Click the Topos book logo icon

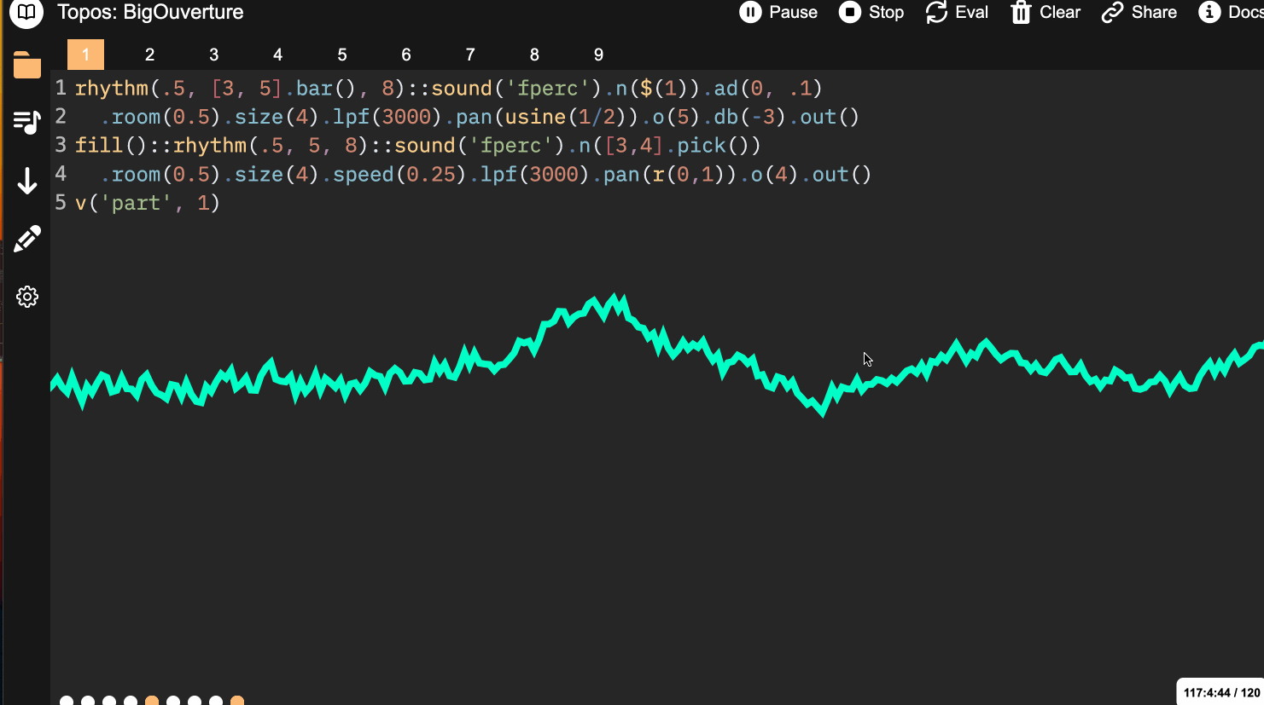(26, 13)
